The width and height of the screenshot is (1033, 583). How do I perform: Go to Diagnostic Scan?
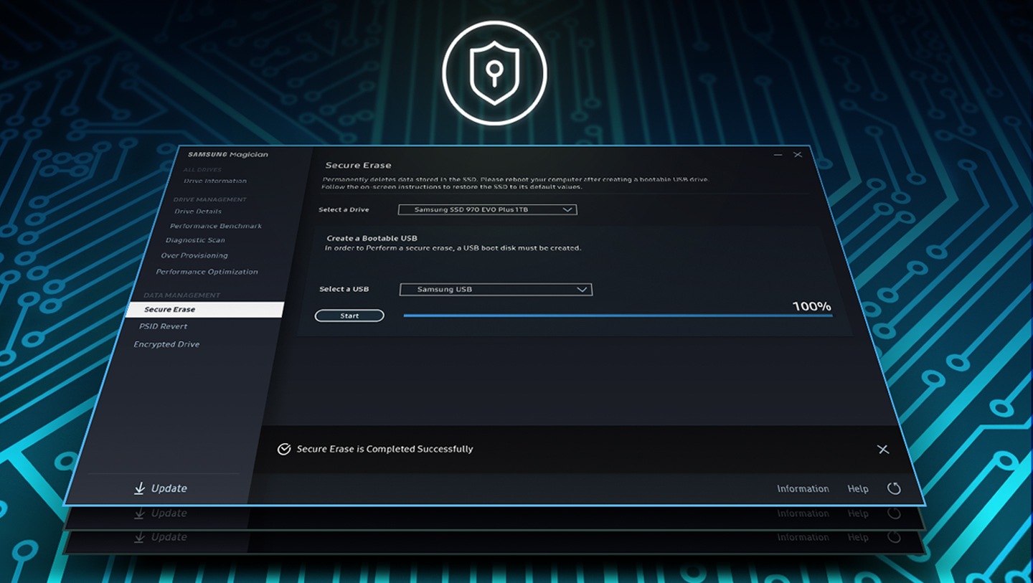click(x=195, y=240)
